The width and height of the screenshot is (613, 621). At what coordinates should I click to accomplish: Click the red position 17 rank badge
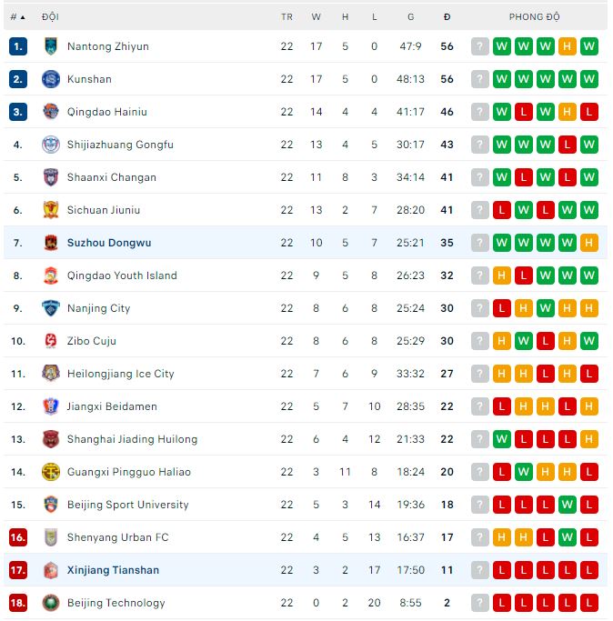[18, 570]
